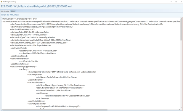Click the horizontal scrollbar left arrow
The image size is (183, 111).
pos(2,110)
